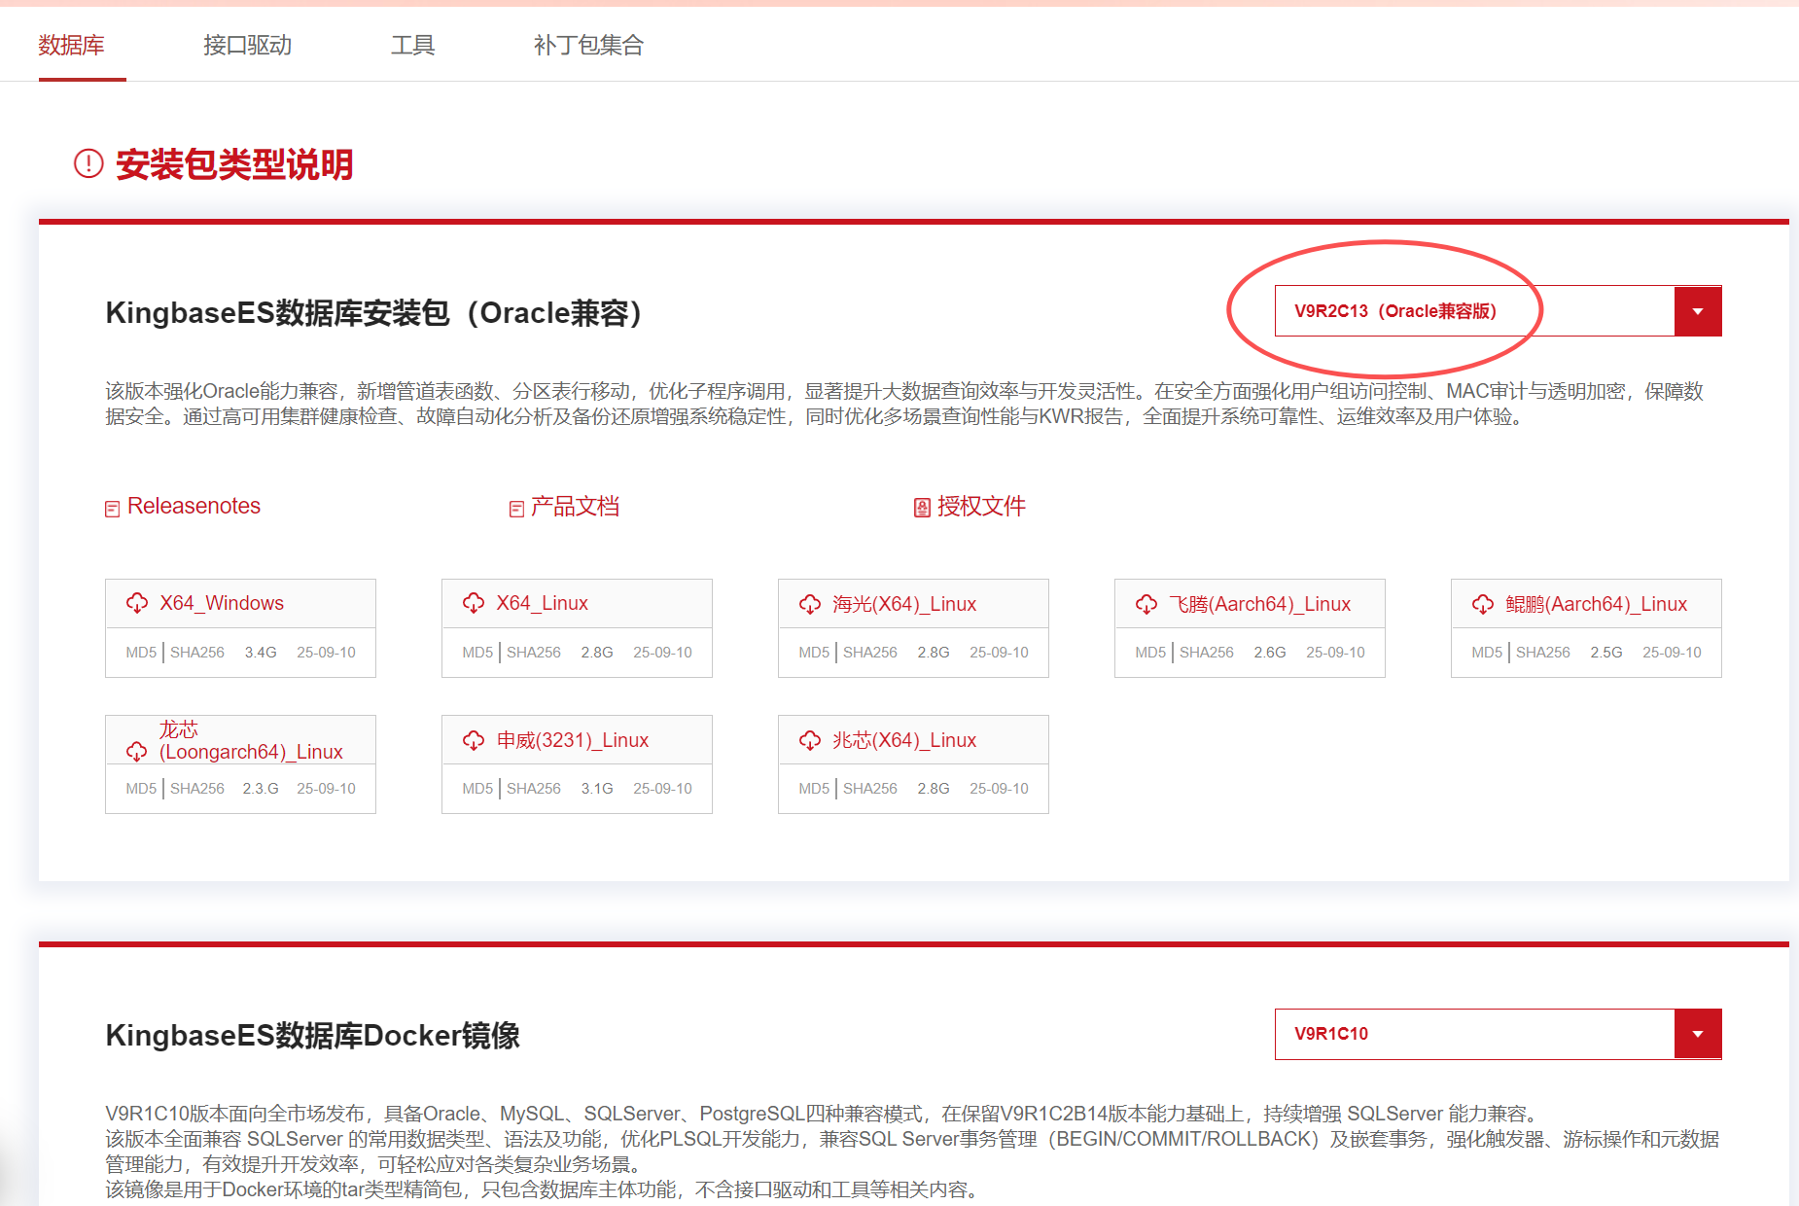The width and height of the screenshot is (1799, 1206).
Task: Download the X64_Linux package
Action: pyautogui.click(x=542, y=603)
